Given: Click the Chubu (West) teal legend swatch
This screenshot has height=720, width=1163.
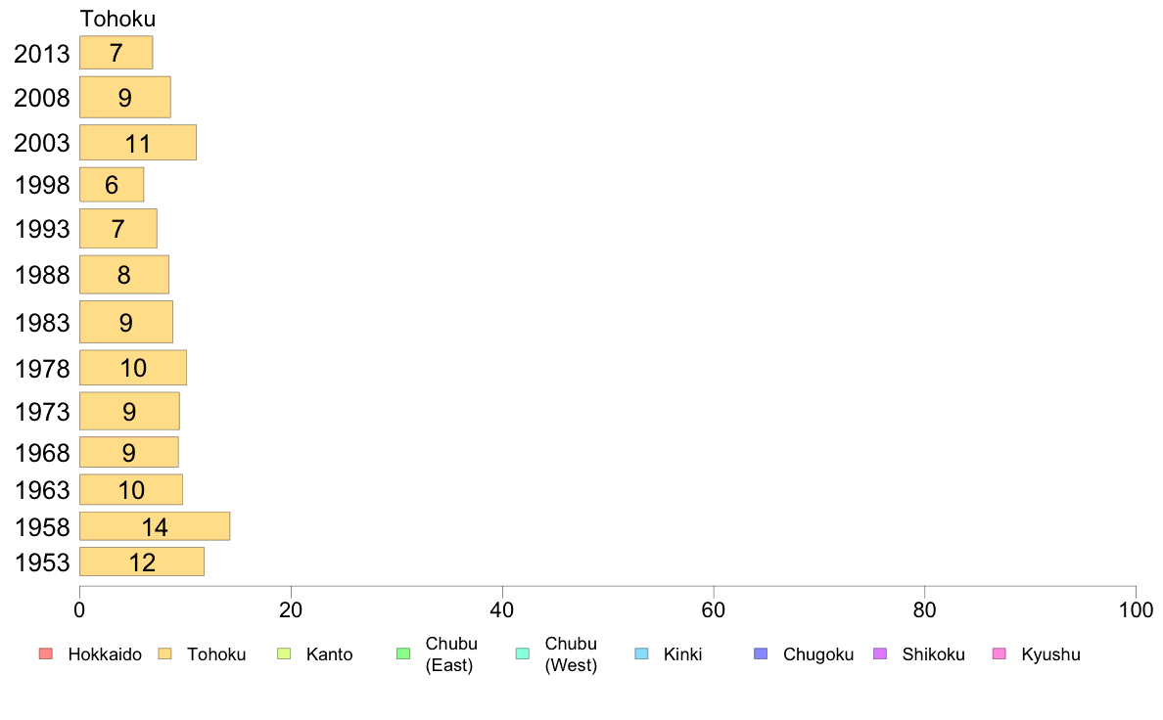Looking at the screenshot, I should point(522,654).
